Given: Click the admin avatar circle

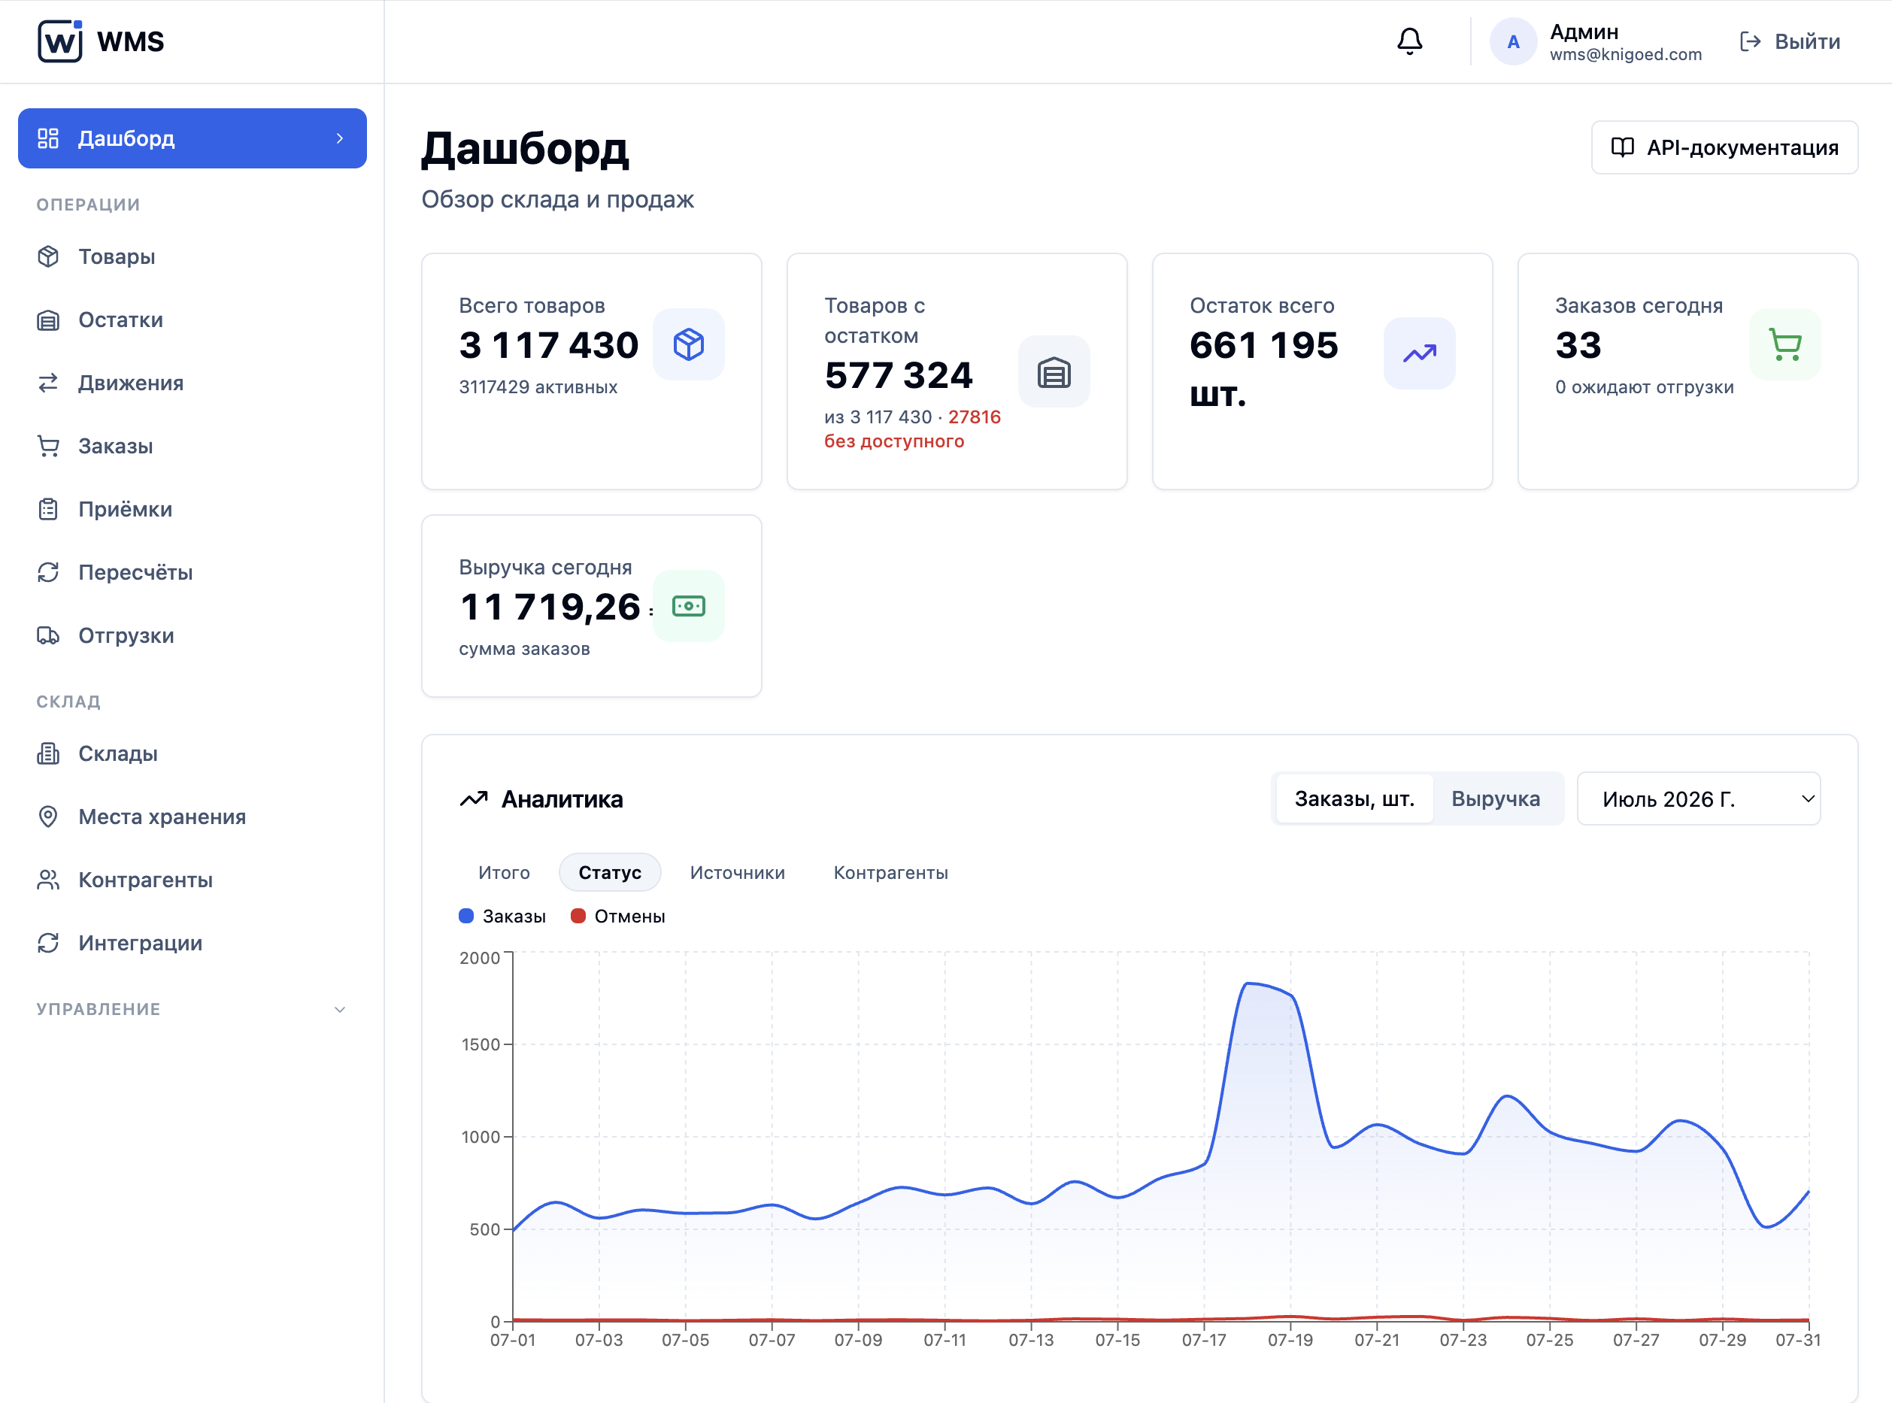Looking at the screenshot, I should (1513, 41).
